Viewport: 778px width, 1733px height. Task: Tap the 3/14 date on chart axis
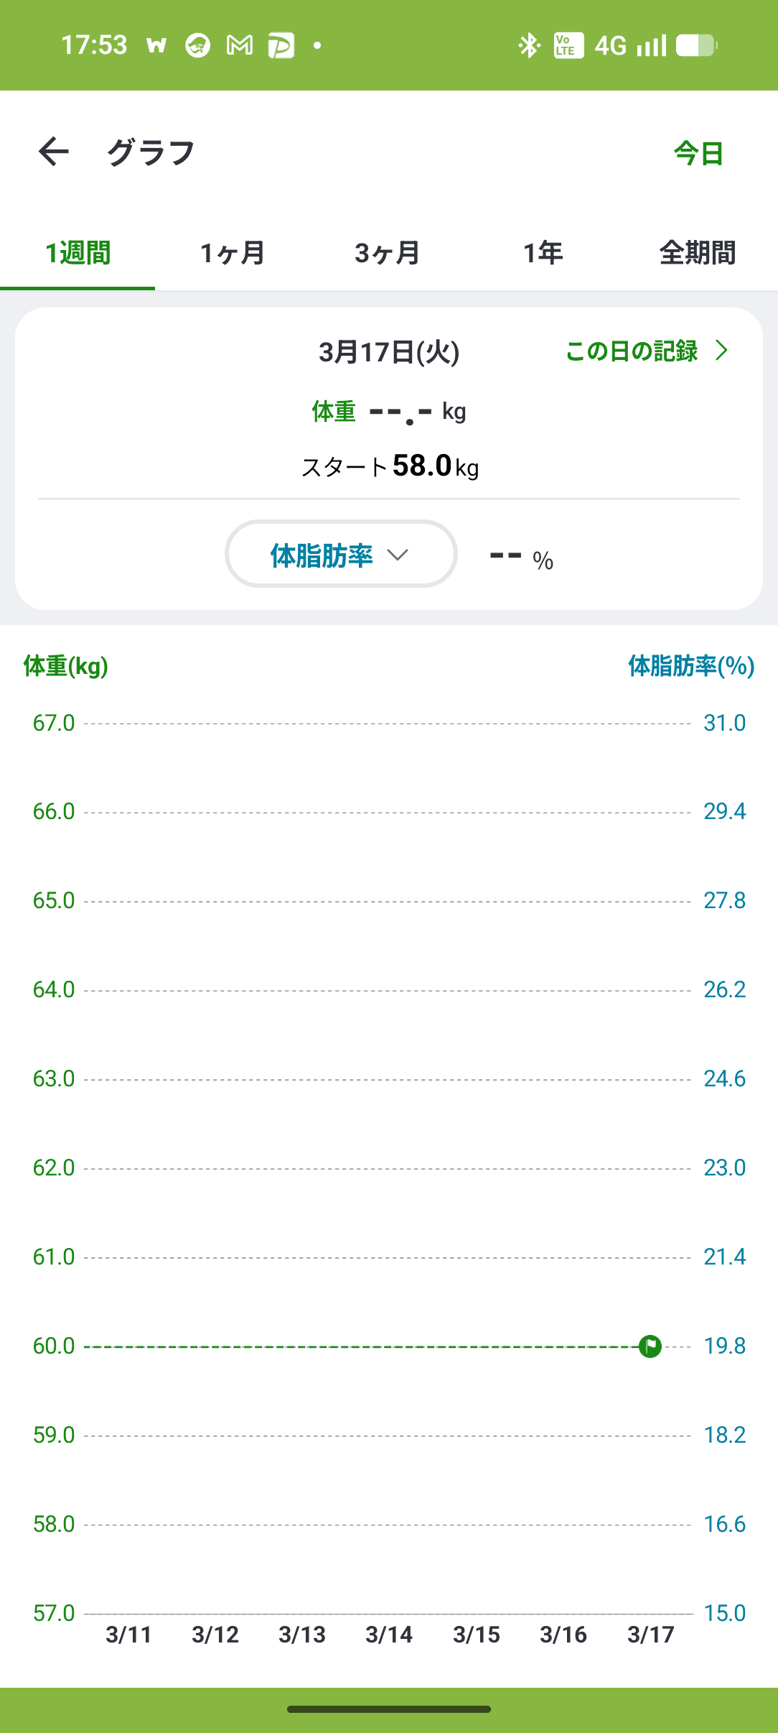pyautogui.click(x=389, y=1635)
